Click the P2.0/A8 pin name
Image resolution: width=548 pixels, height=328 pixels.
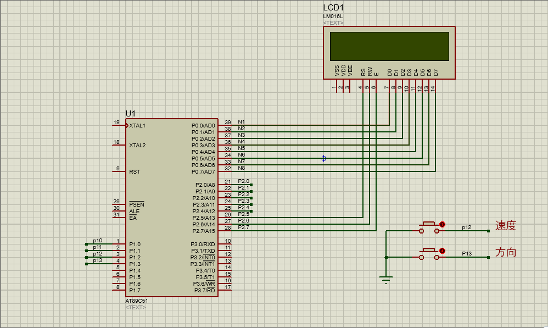[205, 185]
